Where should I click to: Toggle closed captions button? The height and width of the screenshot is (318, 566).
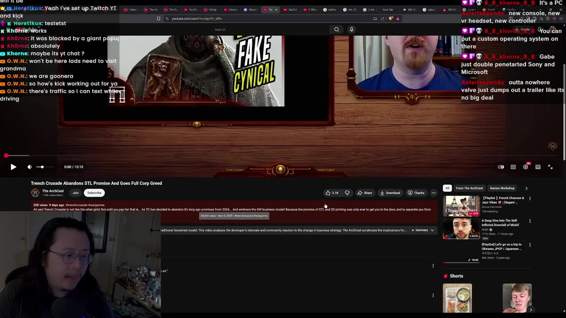pos(513,167)
